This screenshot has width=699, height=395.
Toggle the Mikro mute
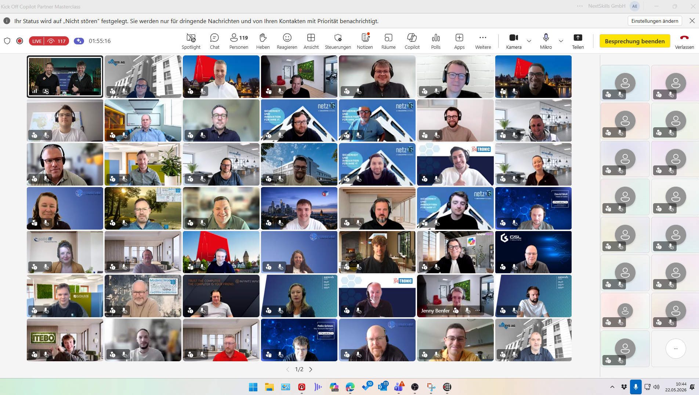[x=546, y=41]
